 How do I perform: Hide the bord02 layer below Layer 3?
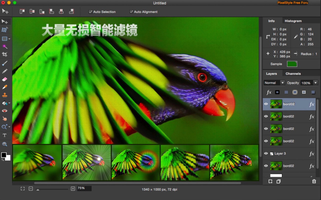(x=266, y=166)
